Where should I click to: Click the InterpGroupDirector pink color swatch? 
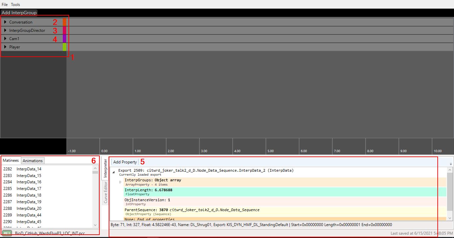(x=64, y=30)
